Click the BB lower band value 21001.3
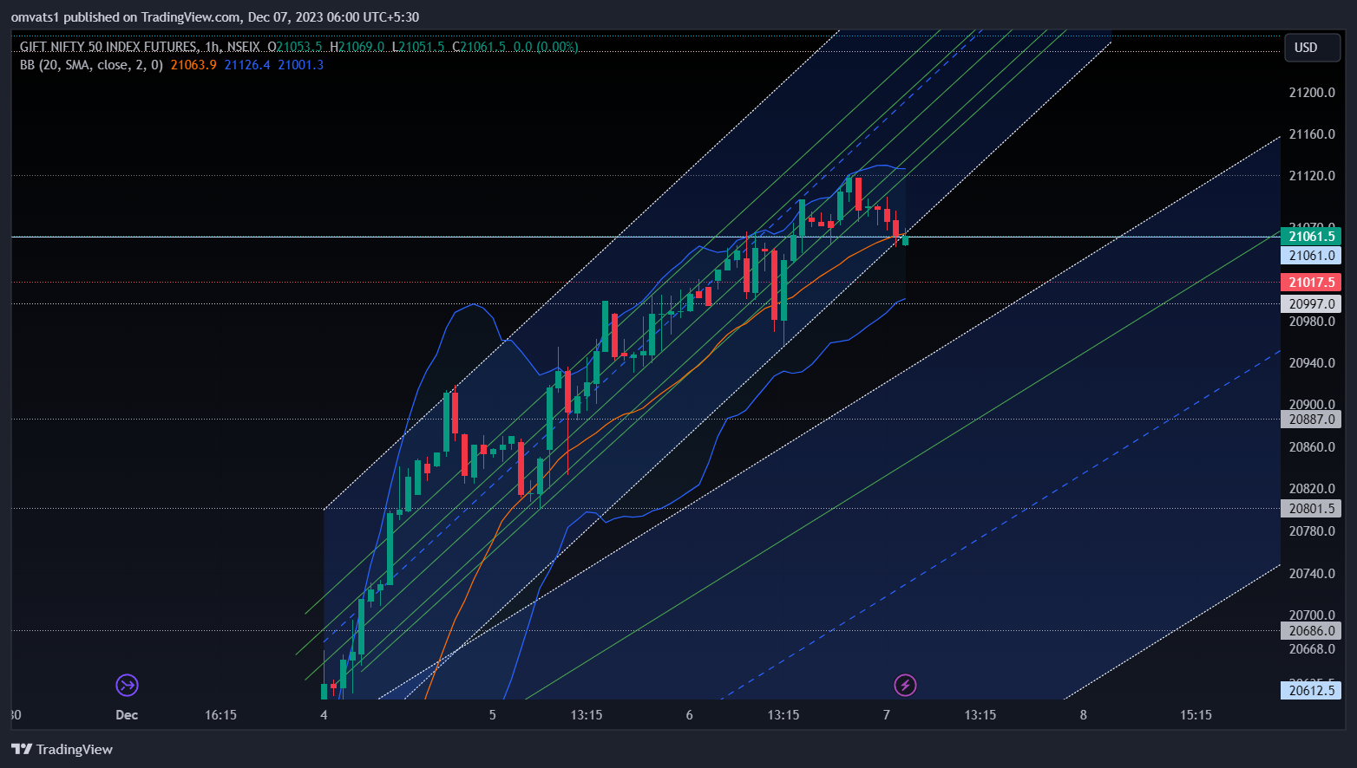 [x=301, y=65]
